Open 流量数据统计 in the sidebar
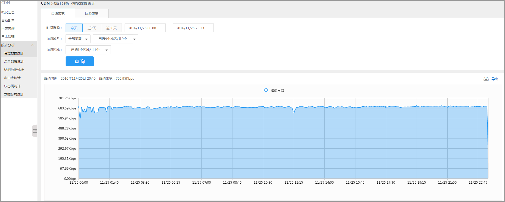Viewport: 505px width, 202px height. coord(14,62)
